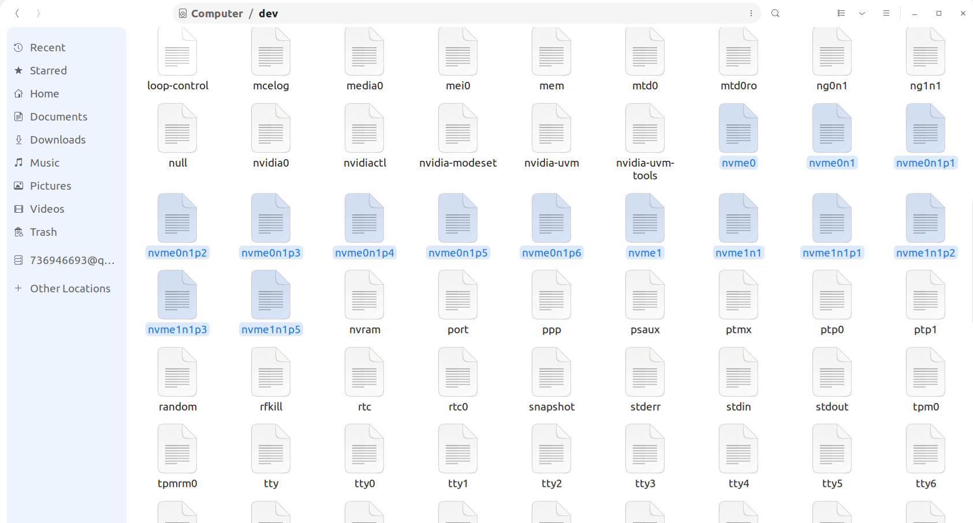Image resolution: width=973 pixels, height=523 pixels.
Task: Click the snapshot file icon
Action: click(551, 373)
